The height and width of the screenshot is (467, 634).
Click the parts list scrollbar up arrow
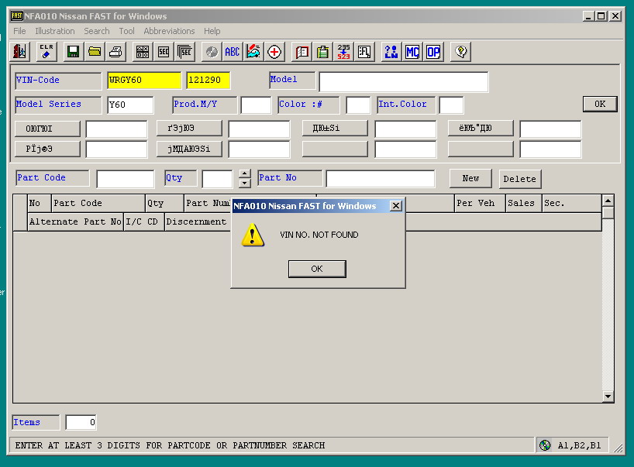(608, 201)
